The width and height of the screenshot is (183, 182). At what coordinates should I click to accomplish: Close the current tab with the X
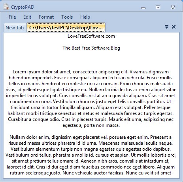174,27
